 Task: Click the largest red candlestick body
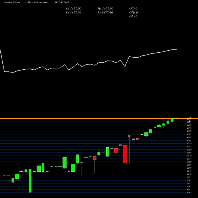pyautogui.click(x=125, y=154)
